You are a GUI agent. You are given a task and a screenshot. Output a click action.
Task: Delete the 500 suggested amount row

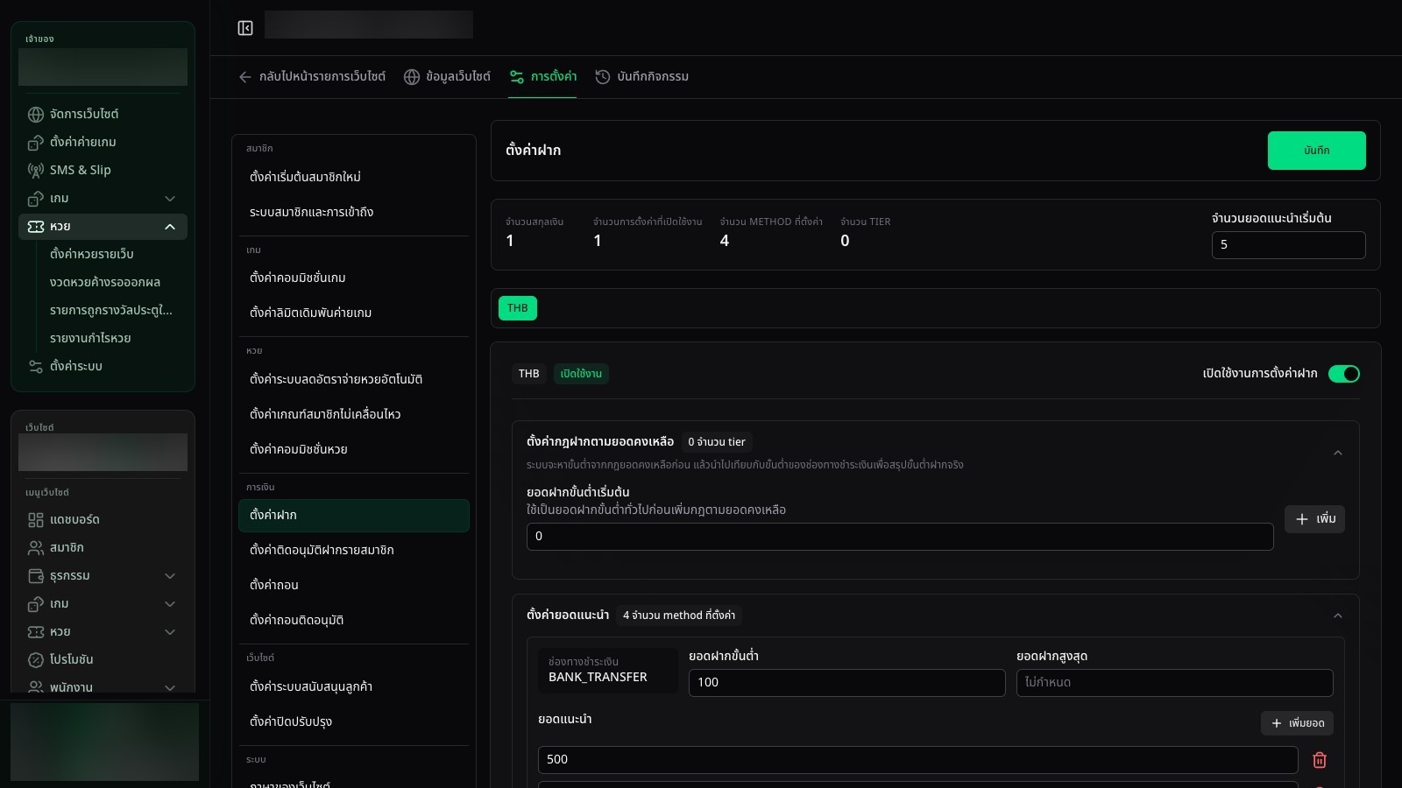click(x=1320, y=760)
